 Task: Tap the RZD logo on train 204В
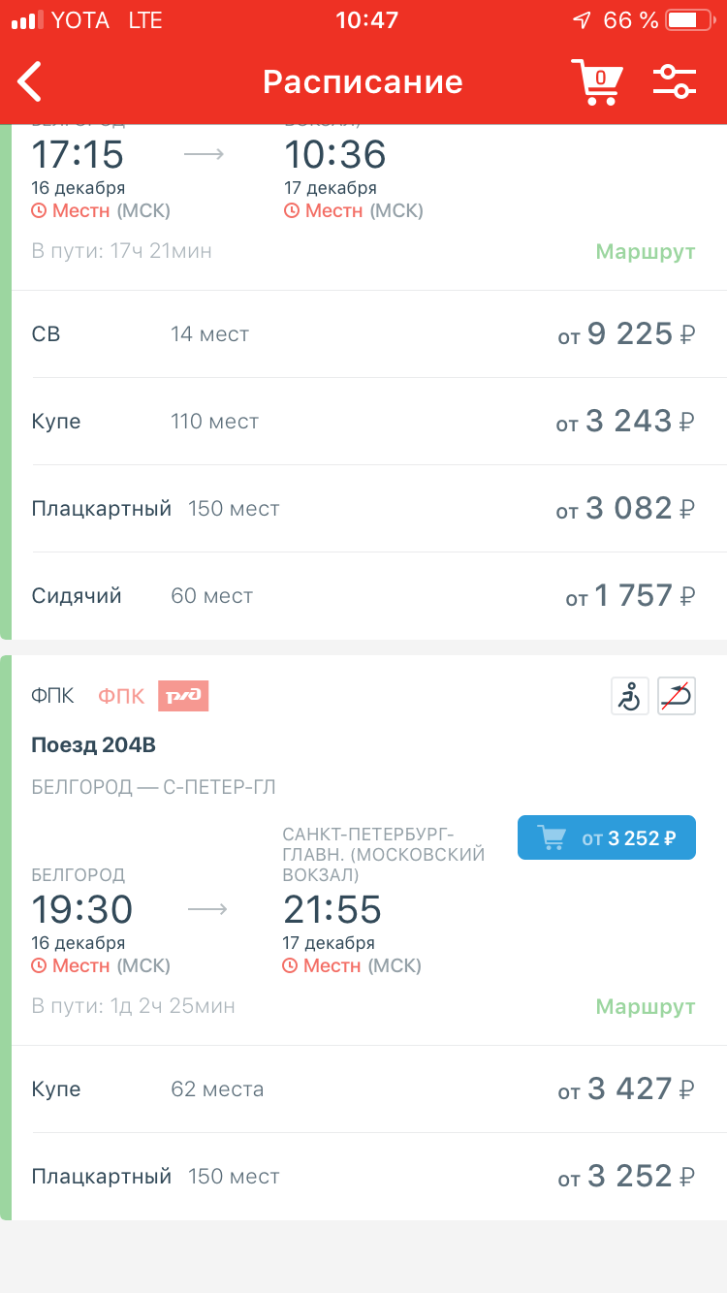point(184,696)
